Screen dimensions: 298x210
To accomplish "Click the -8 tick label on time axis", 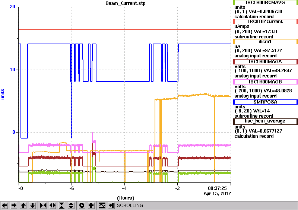I will pyautogui.click(x=20, y=188).
